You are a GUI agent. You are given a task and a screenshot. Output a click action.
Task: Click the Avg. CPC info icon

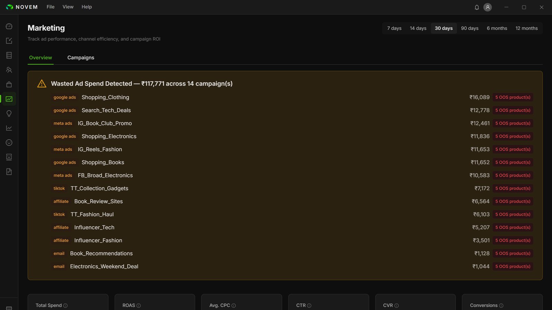click(234, 306)
